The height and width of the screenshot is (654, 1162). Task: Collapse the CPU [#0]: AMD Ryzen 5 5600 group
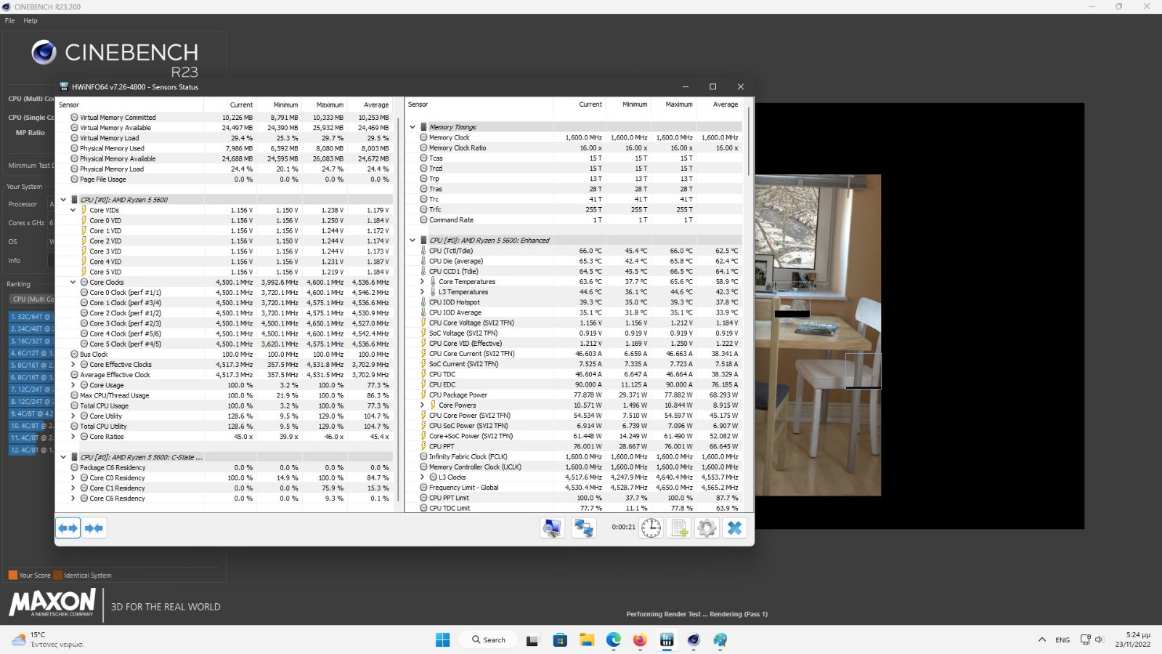[x=63, y=199]
